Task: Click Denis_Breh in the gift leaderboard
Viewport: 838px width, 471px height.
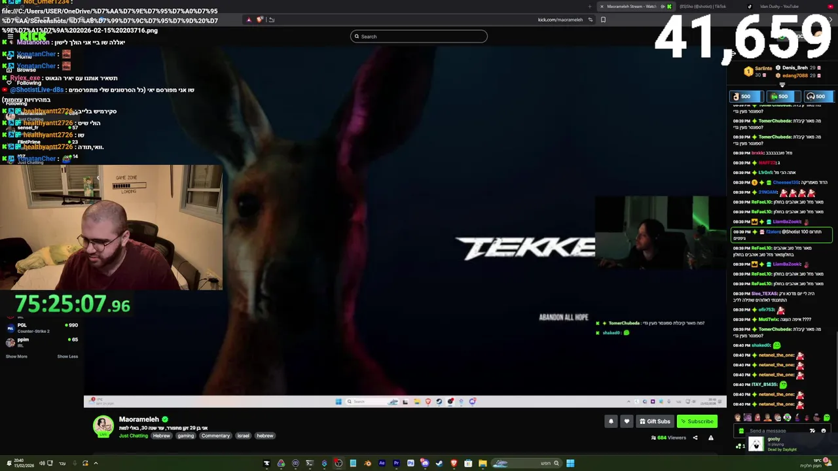Action: (x=795, y=68)
